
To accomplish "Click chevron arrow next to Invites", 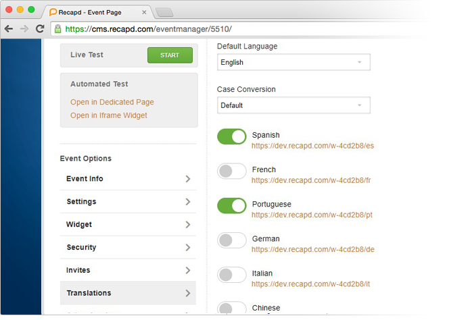I will click(188, 270).
